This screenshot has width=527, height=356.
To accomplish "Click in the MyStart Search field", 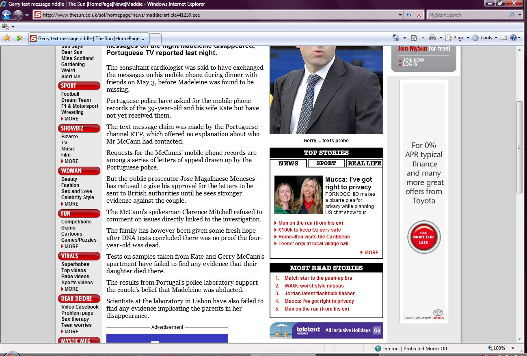I will click(467, 15).
